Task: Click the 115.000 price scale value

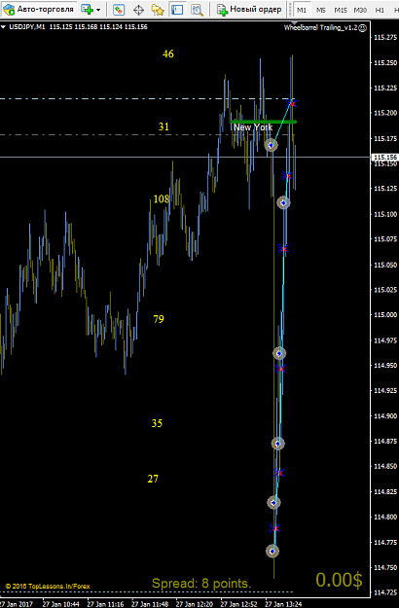Action: click(x=384, y=315)
